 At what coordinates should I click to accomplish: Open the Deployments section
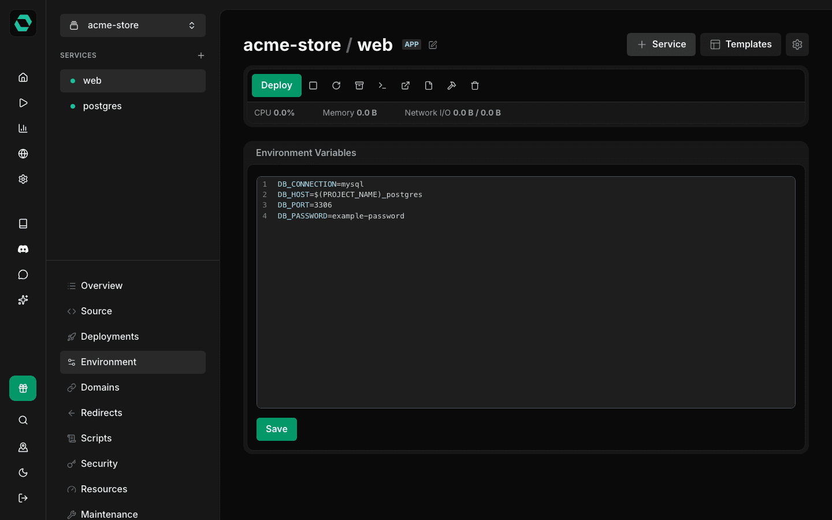(133, 337)
